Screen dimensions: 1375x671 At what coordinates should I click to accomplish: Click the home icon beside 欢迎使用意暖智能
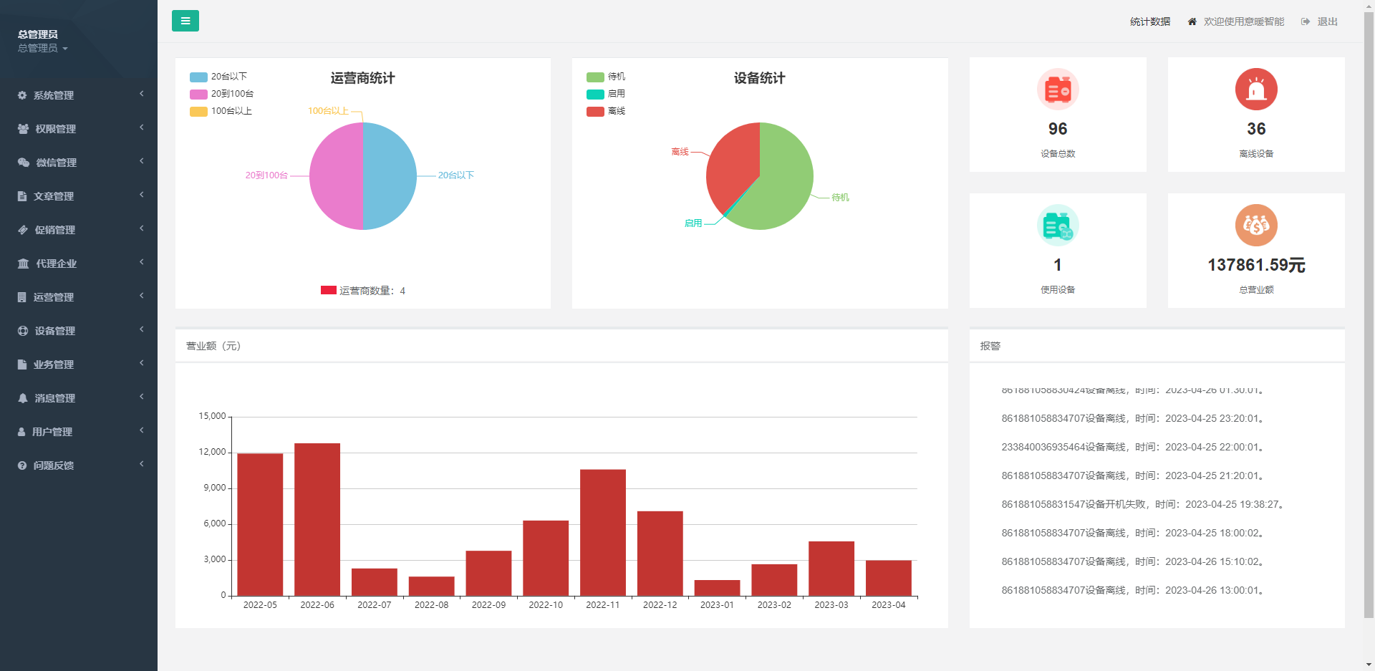[x=1192, y=22]
